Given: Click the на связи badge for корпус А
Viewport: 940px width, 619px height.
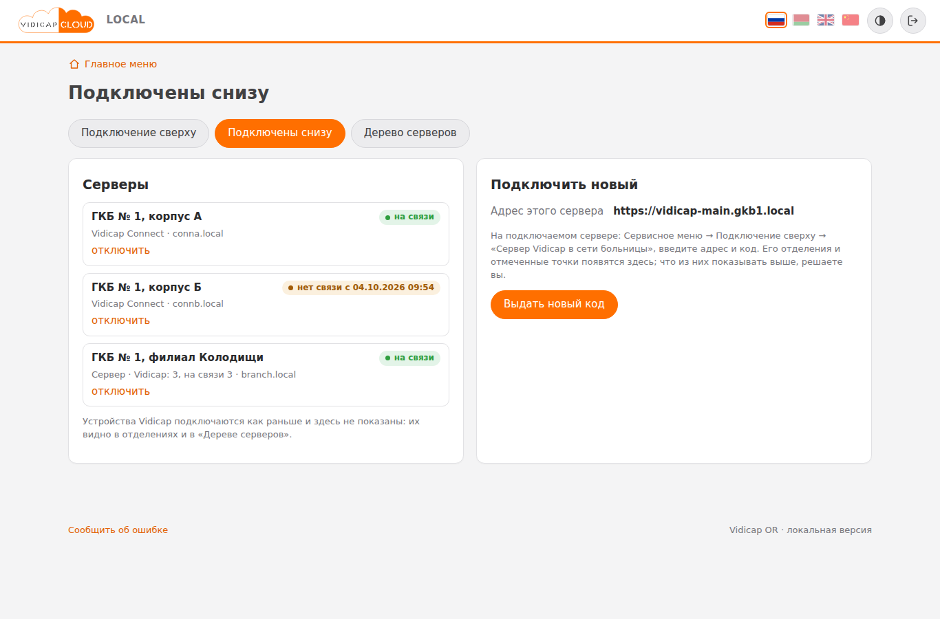Looking at the screenshot, I should coord(409,217).
